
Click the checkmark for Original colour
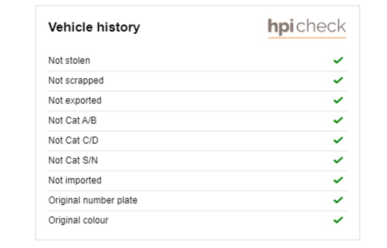pos(338,220)
